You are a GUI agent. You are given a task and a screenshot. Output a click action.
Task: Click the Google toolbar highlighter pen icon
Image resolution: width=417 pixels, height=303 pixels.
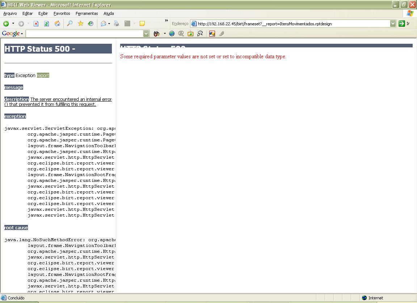222,34
